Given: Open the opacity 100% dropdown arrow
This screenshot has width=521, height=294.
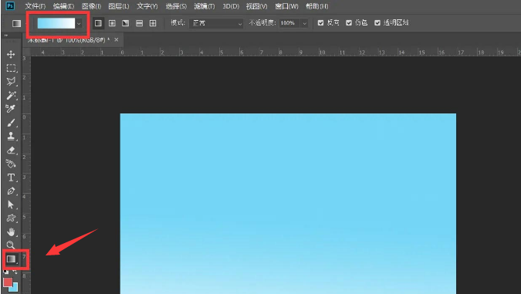Looking at the screenshot, I should 304,23.
